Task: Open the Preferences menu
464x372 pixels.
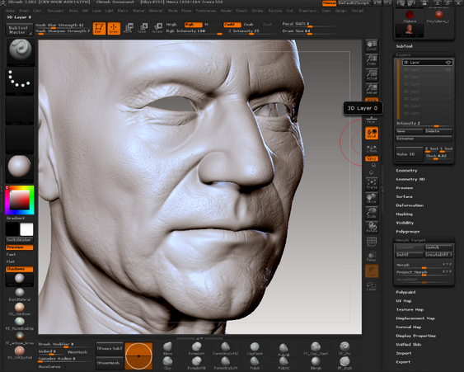Action: point(206,11)
